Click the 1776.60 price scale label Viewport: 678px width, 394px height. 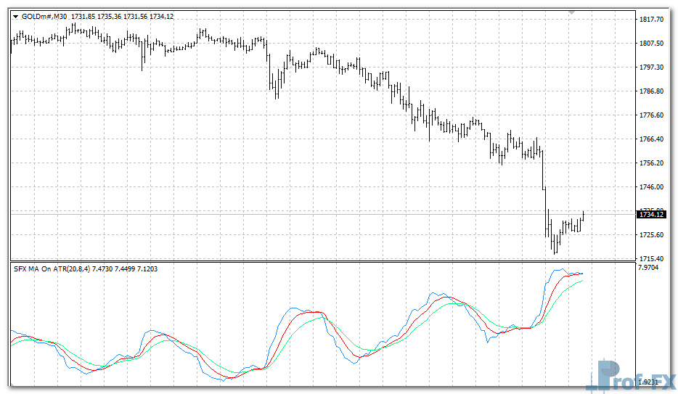(x=650, y=115)
